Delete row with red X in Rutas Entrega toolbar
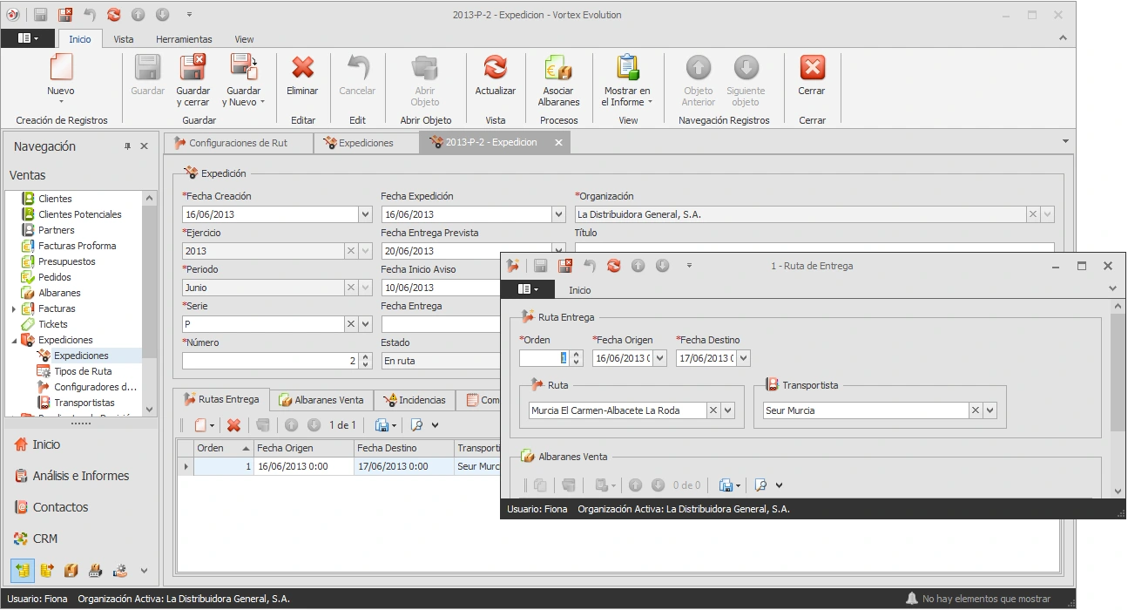Viewport: 1128px width, 610px height. click(x=233, y=425)
